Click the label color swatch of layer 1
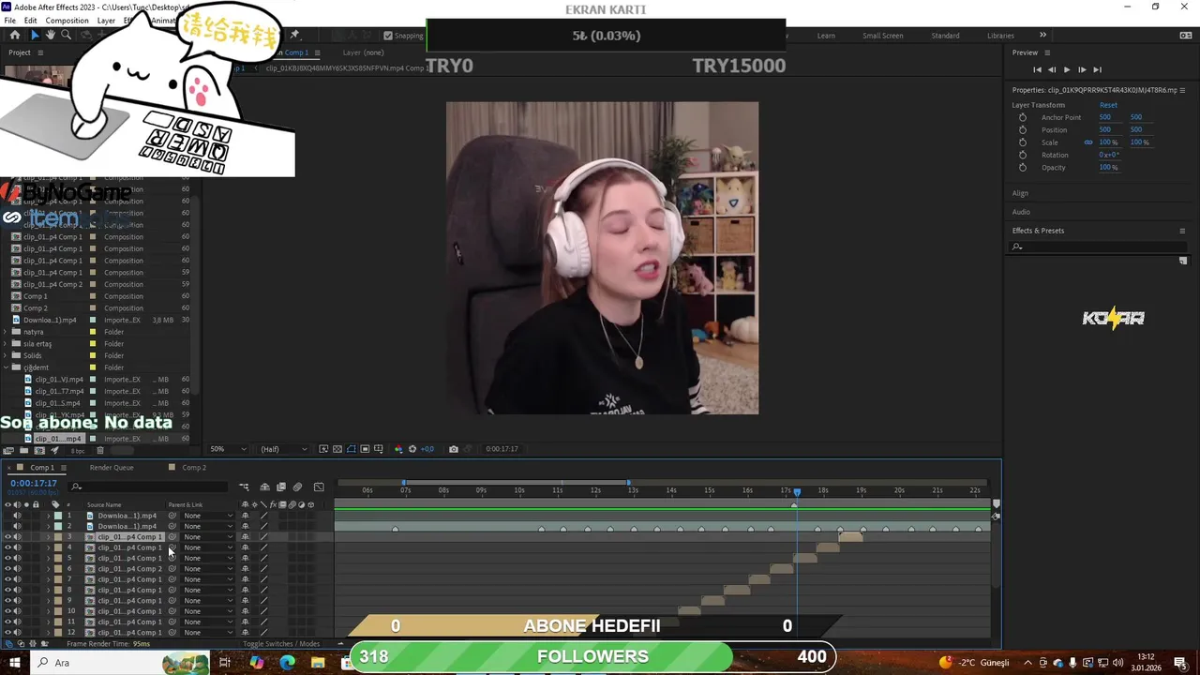1200x675 pixels. click(x=58, y=516)
